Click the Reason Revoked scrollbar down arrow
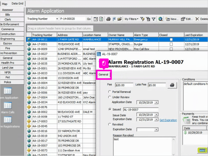Image resolution: width=208 pixels, height=156 pixels. (173, 155)
